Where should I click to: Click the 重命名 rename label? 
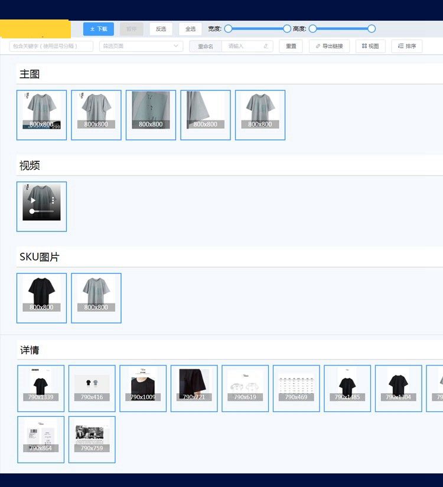[206, 46]
